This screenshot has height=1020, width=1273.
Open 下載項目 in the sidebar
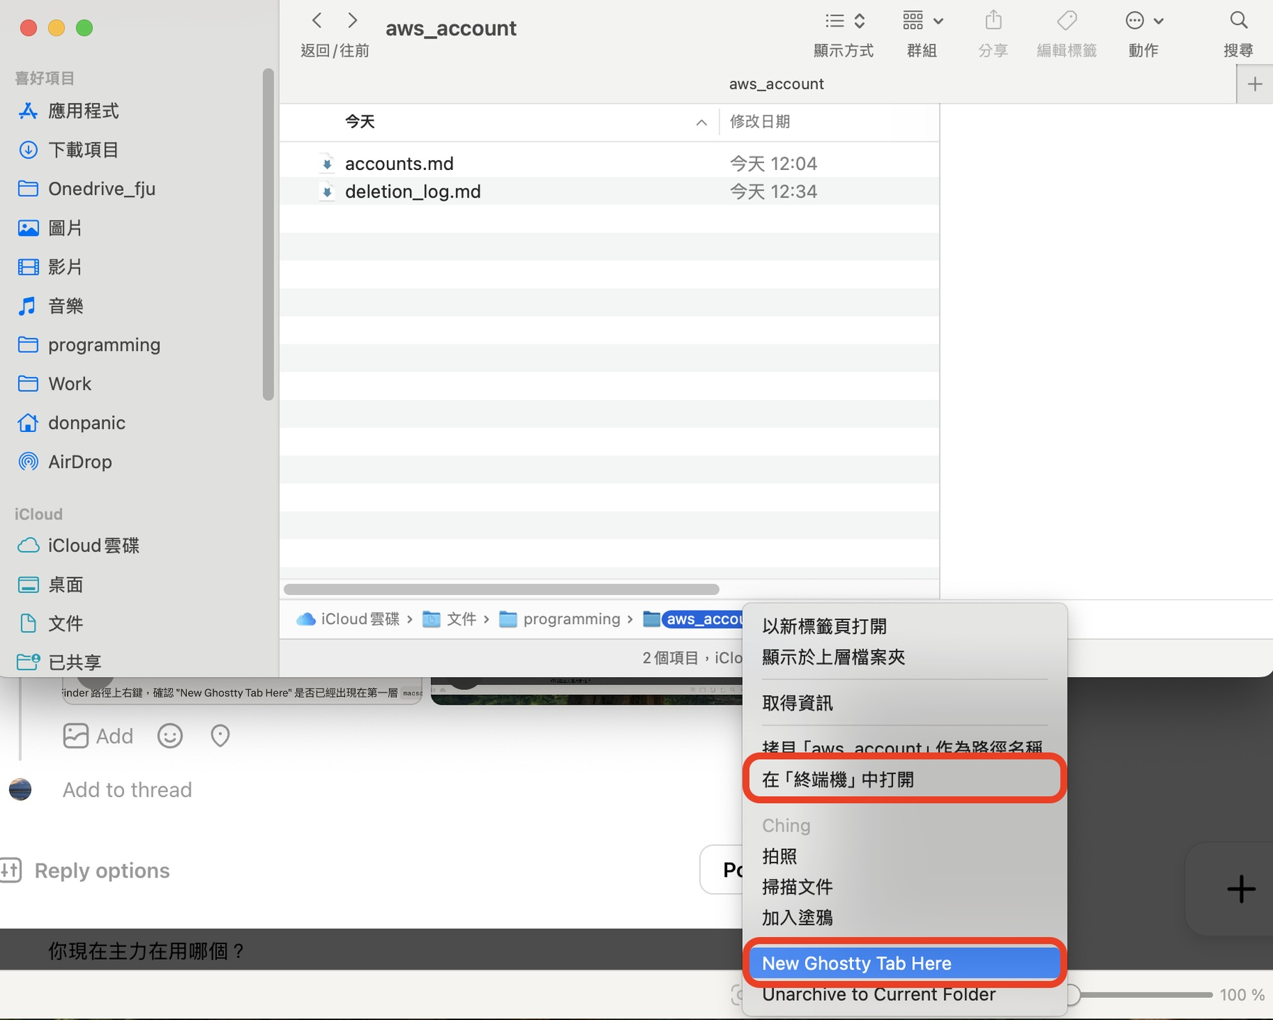83,150
